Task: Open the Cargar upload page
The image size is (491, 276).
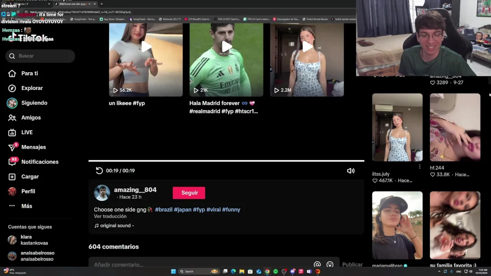Action: coord(24,177)
